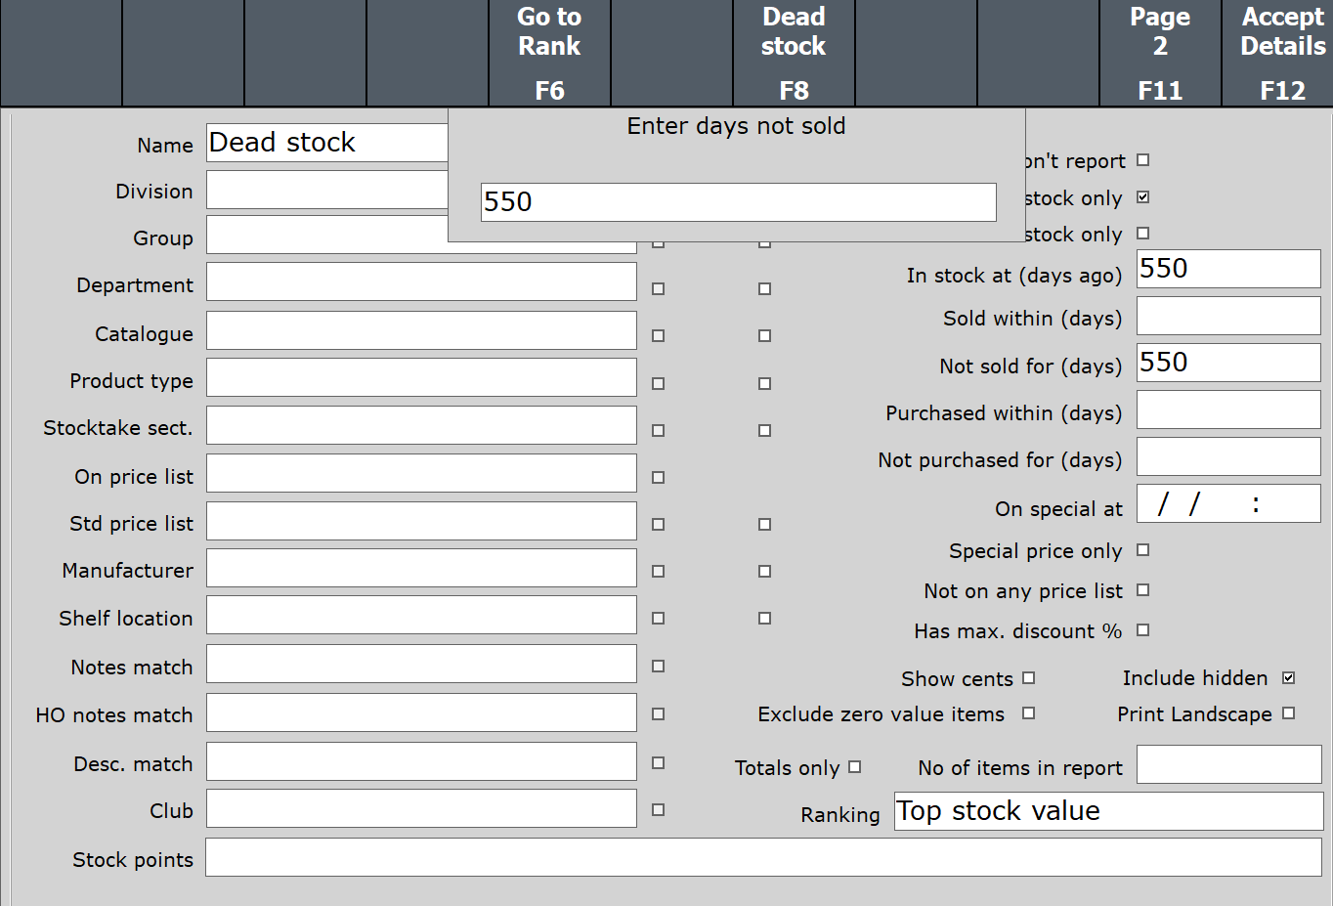
Task: Tick the Not on any price list box
Action: (x=1142, y=590)
